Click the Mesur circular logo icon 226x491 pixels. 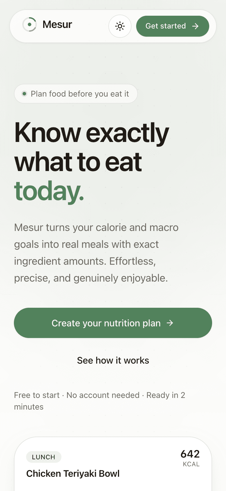pos(30,25)
